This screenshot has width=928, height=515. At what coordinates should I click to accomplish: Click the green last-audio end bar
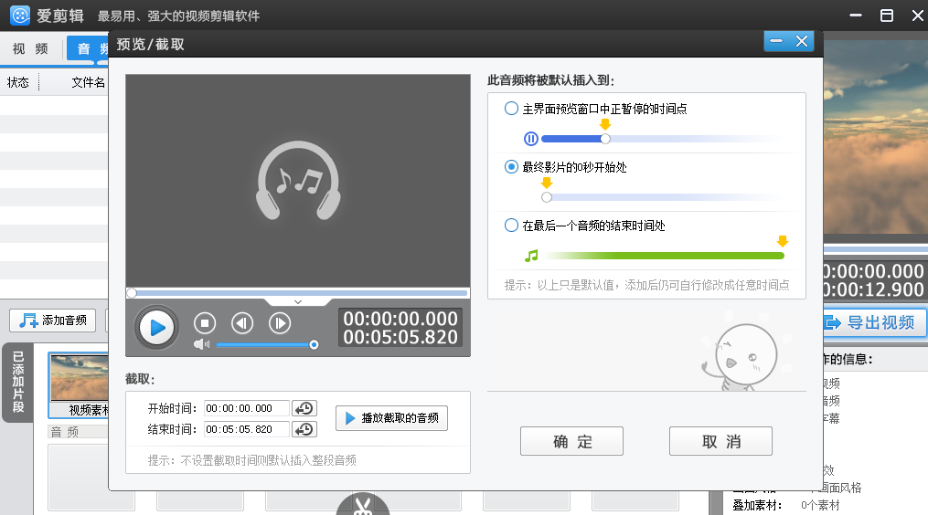tap(666, 256)
